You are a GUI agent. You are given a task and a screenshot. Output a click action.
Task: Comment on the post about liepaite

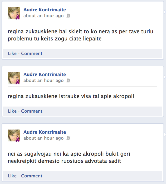[x=32, y=53]
